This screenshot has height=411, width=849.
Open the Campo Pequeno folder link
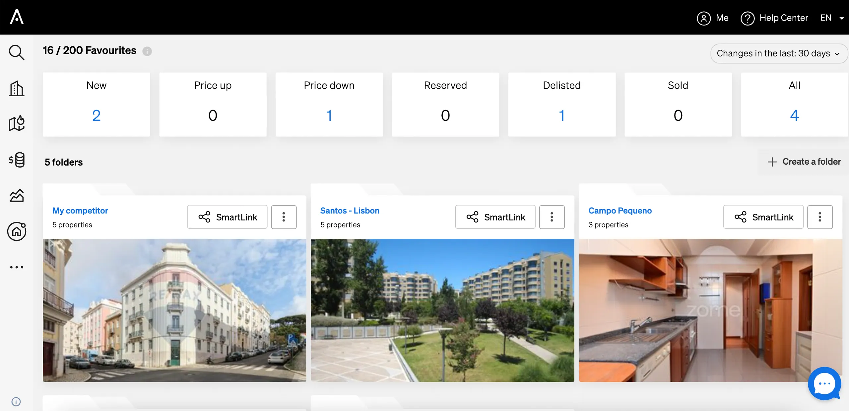pyautogui.click(x=620, y=210)
